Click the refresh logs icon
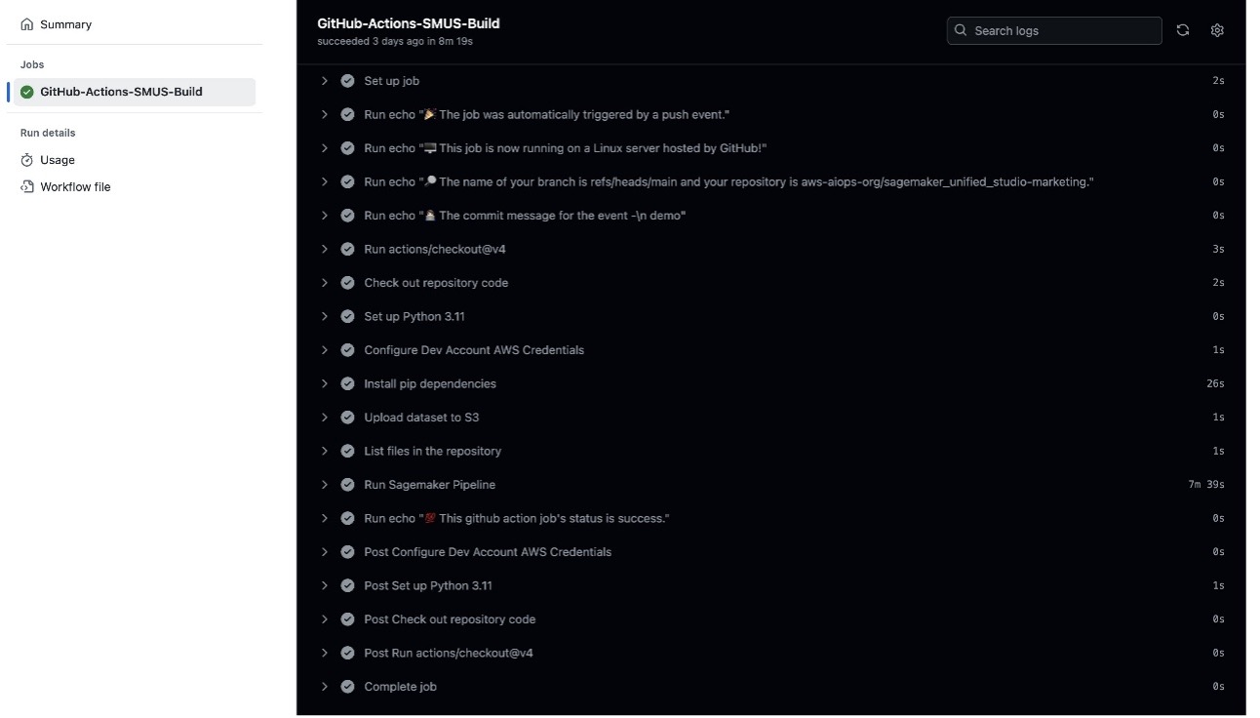The height and width of the screenshot is (718, 1260). [x=1183, y=30]
